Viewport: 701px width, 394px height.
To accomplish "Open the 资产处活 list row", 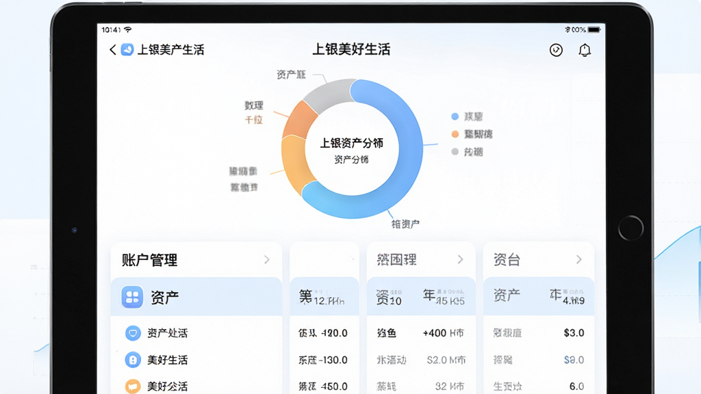I will pyautogui.click(x=196, y=333).
